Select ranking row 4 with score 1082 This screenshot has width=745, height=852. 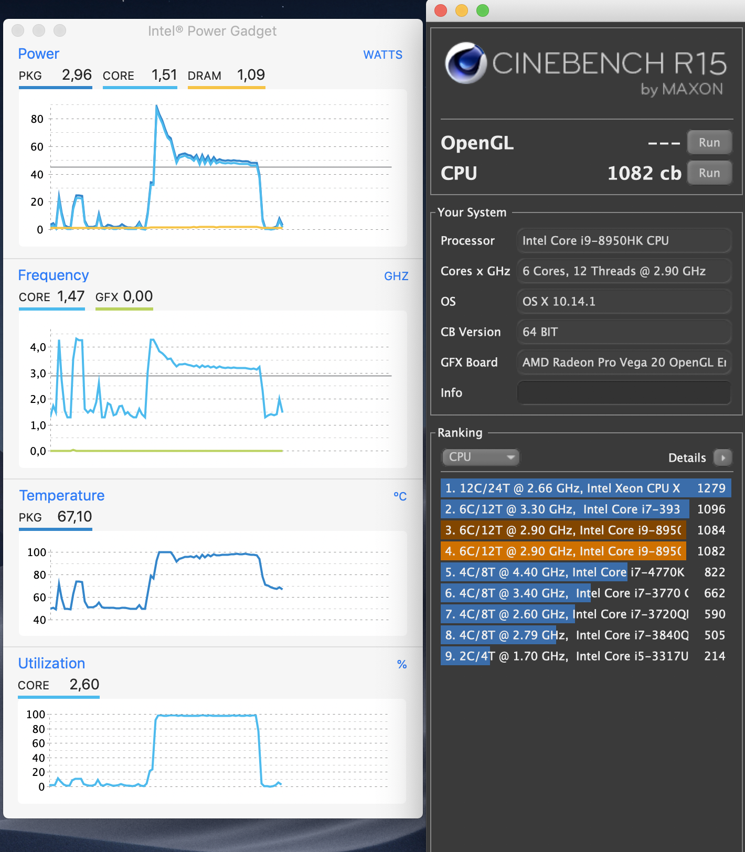[586, 551]
